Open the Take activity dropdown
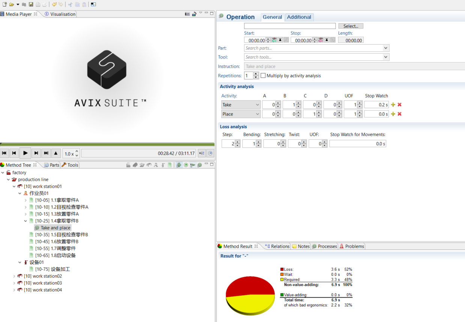The image size is (465, 322). (x=257, y=105)
